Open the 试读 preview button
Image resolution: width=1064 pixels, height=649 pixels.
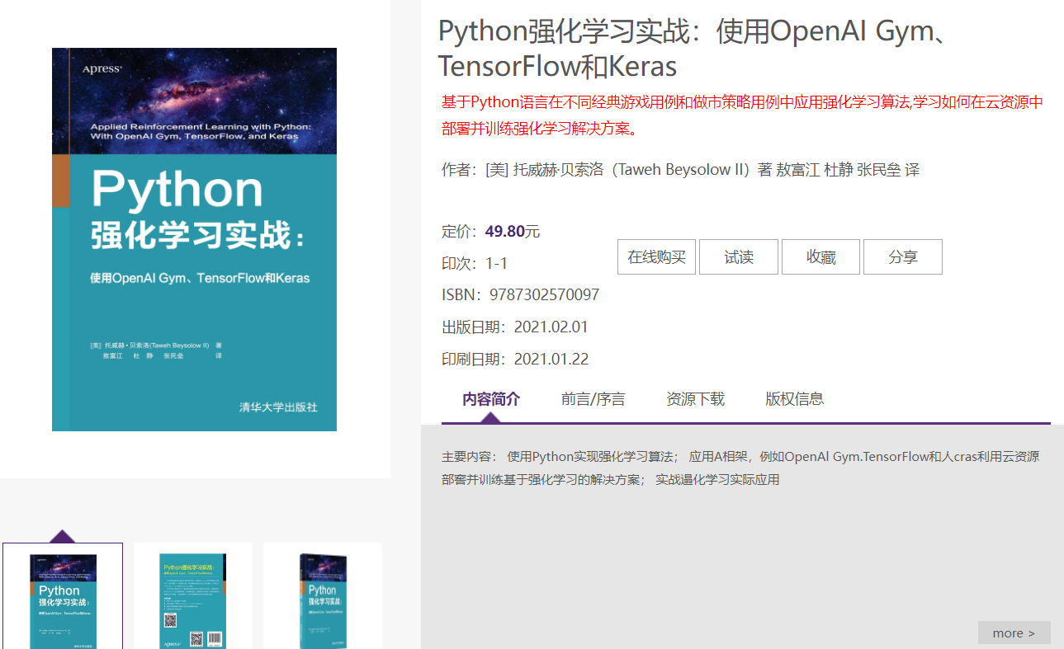[x=739, y=257]
